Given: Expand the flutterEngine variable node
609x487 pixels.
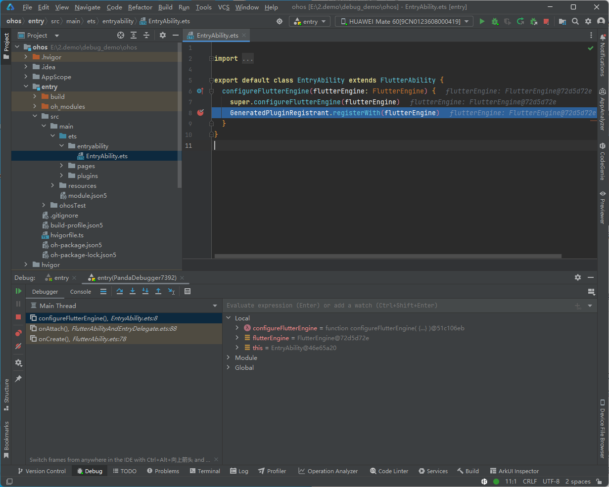Looking at the screenshot, I should tap(237, 338).
